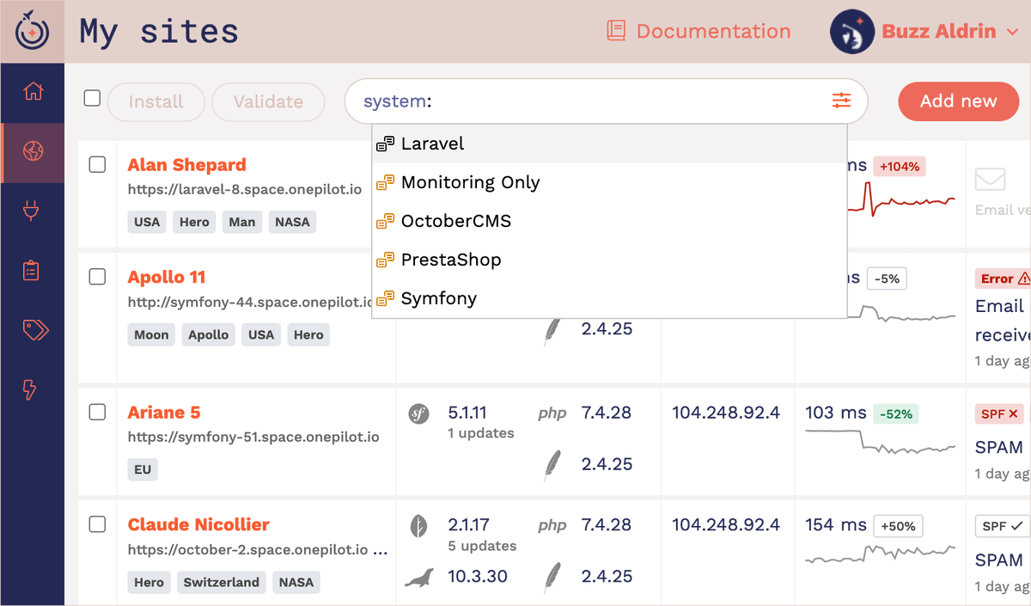Image resolution: width=1031 pixels, height=606 pixels.
Task: Click the icon beside the Laravel suggestion
Action: (386, 144)
